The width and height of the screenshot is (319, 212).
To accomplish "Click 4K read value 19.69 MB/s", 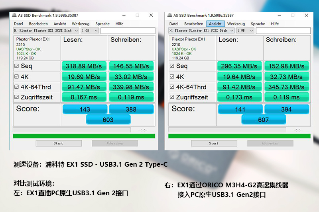I will tap(84, 77).
